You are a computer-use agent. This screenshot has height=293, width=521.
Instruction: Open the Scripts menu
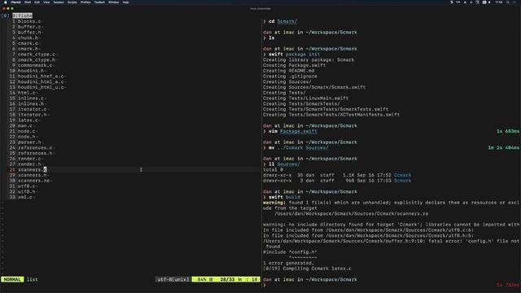72,2
